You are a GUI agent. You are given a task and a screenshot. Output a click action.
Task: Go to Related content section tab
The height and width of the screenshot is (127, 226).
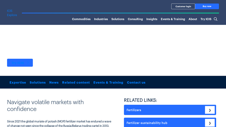[76, 82]
